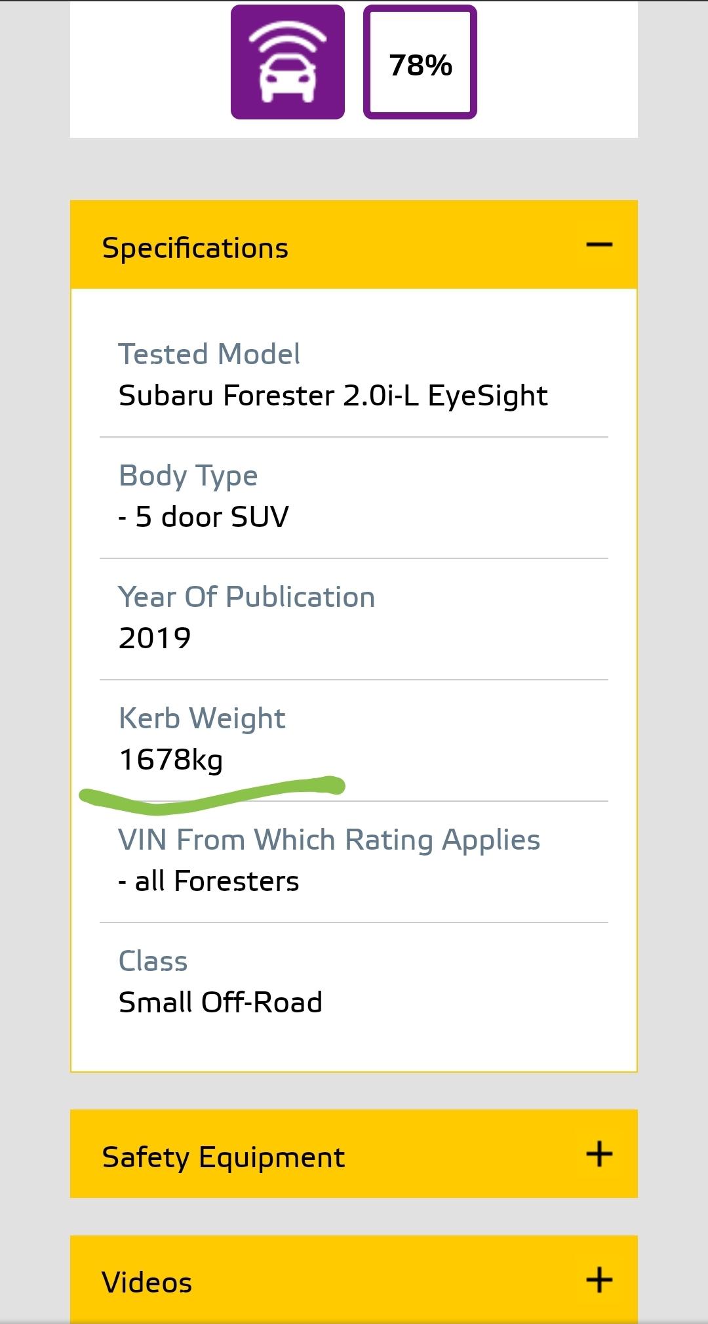Select the 1678kg kerb weight value
This screenshot has height=1324, width=708.
coord(171,760)
